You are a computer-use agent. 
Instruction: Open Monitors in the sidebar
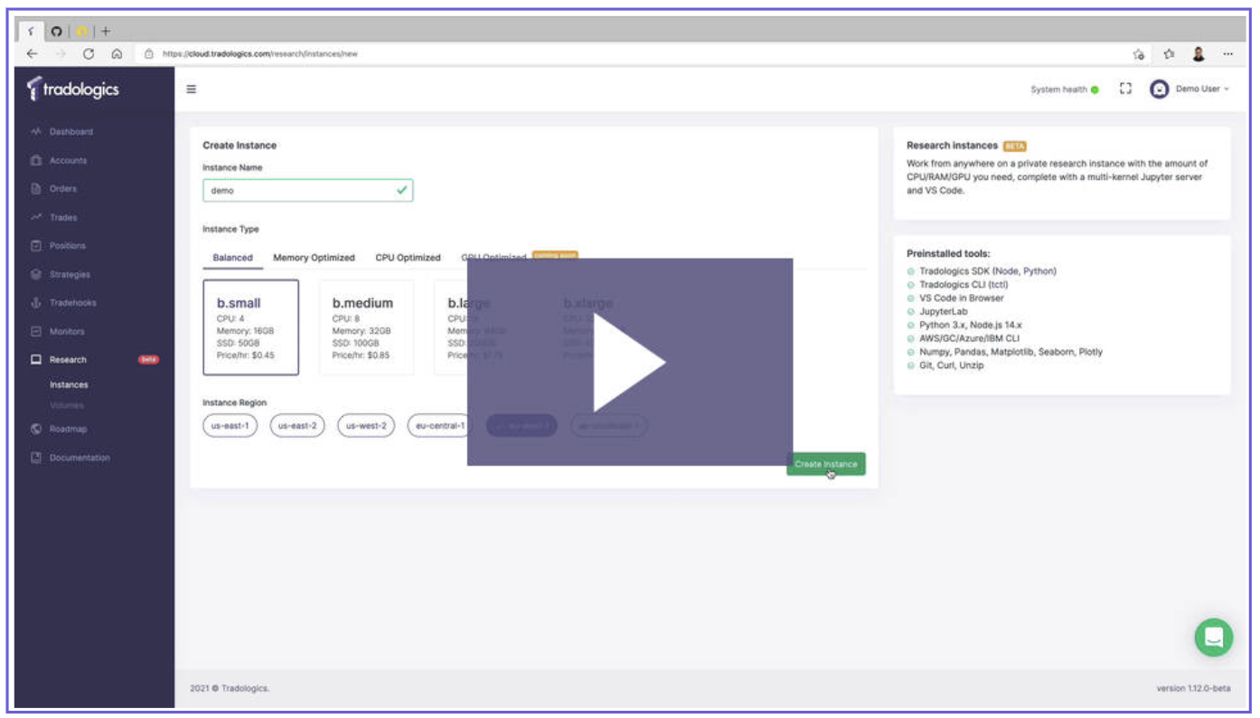point(67,332)
